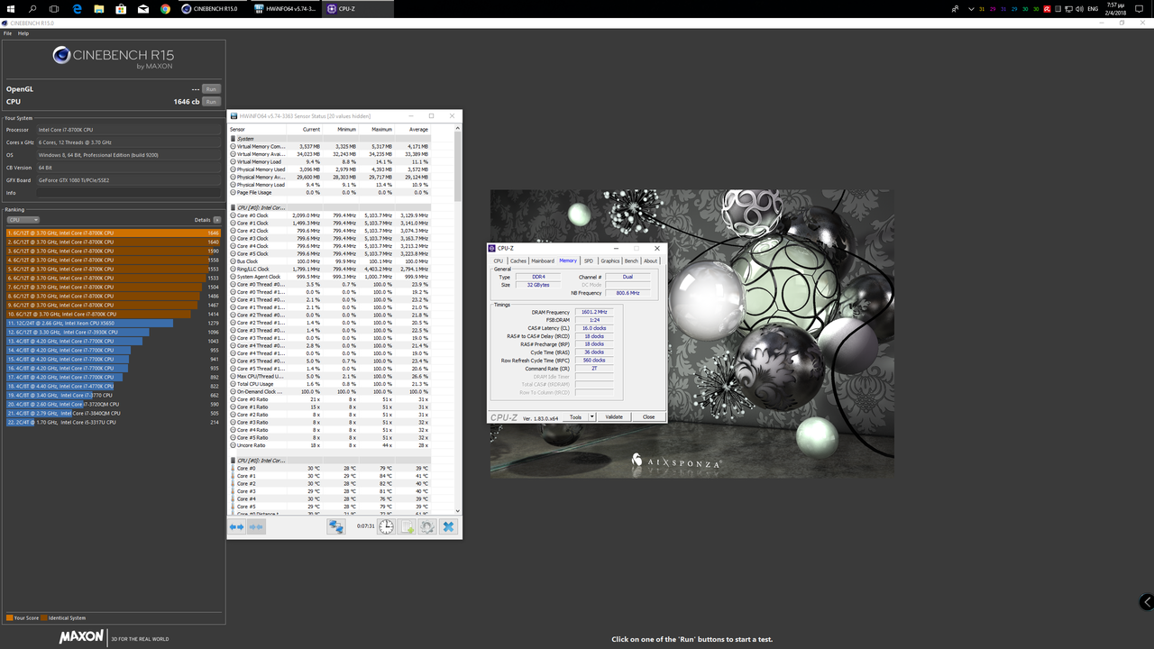Click HWiNFO blue X close sensors icon

[x=448, y=526]
